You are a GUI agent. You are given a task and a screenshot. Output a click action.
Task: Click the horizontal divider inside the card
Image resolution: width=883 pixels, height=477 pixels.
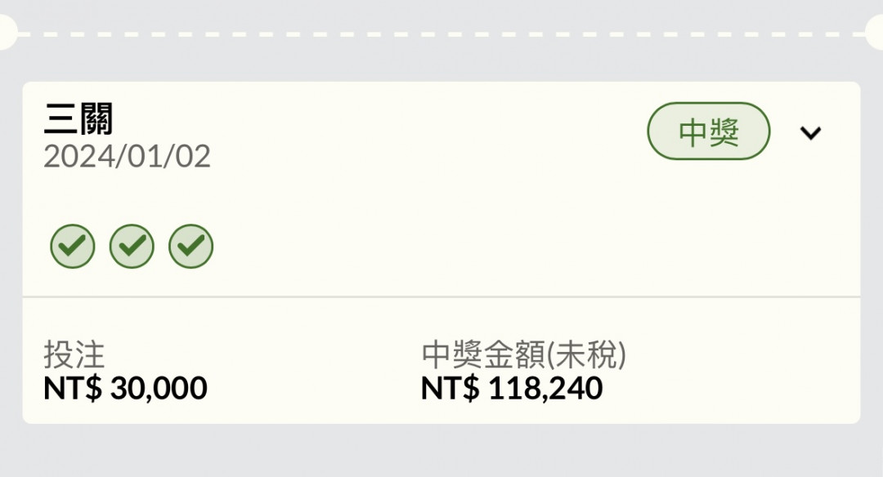click(441, 296)
